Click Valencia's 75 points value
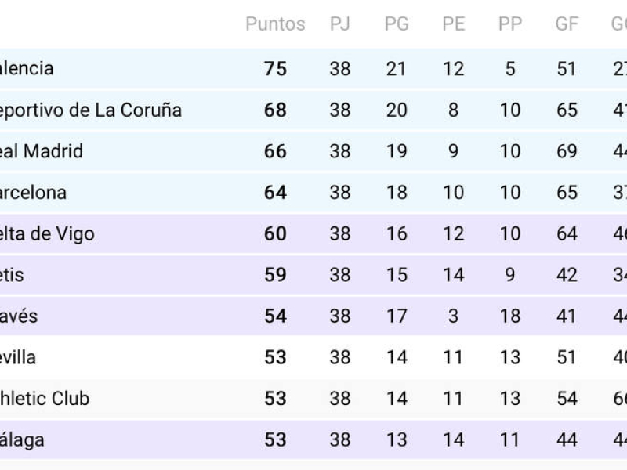 (x=275, y=69)
